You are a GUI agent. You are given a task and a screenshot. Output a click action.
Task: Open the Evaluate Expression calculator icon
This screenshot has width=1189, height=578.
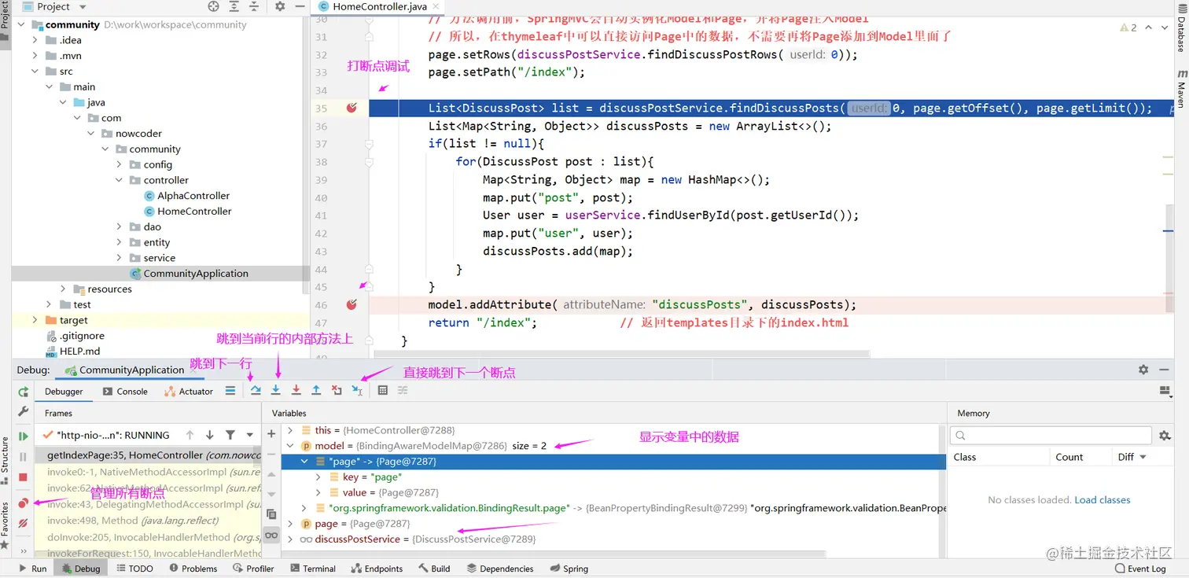tap(383, 390)
